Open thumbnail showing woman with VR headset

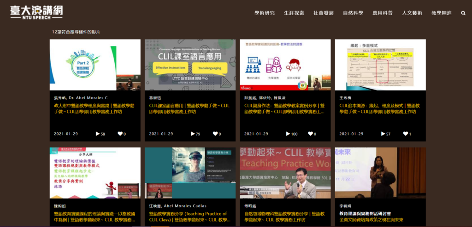[x=190, y=173]
